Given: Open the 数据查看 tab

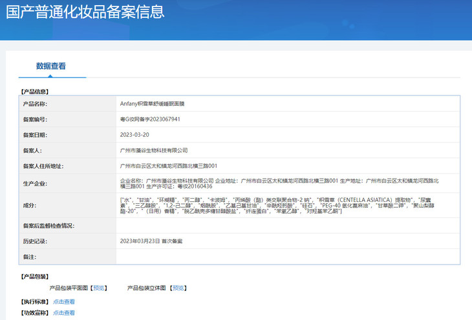Looking at the screenshot, I should coord(50,66).
